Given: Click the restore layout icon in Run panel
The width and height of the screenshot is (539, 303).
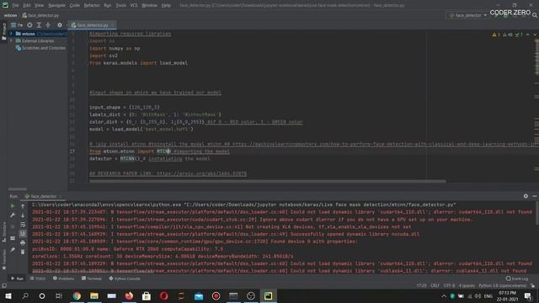Looking at the screenshot, I should coord(13,238).
